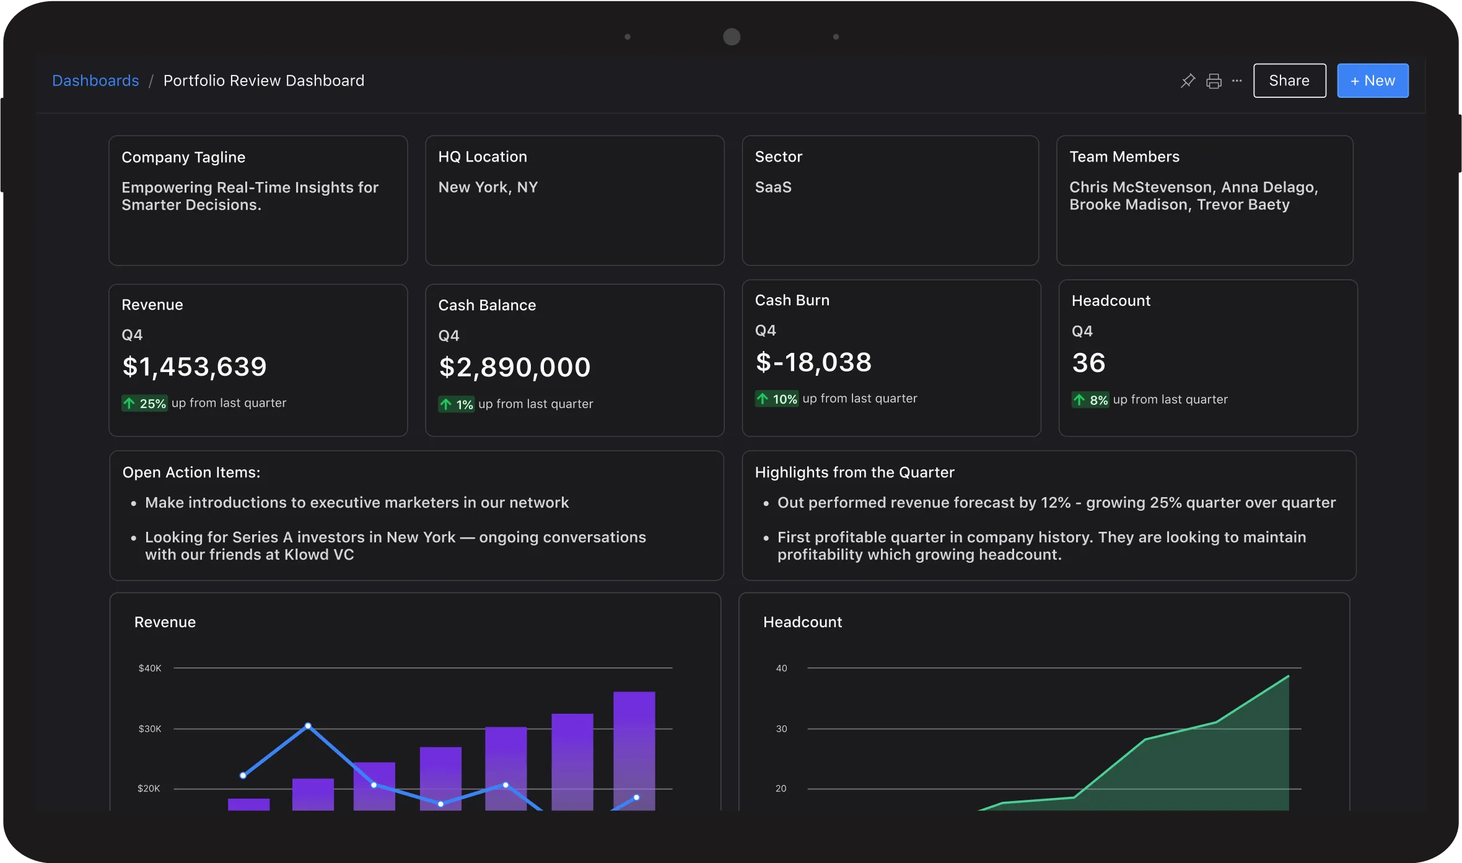Click the Share button
Viewport: 1462px width, 863px height.
click(1289, 80)
